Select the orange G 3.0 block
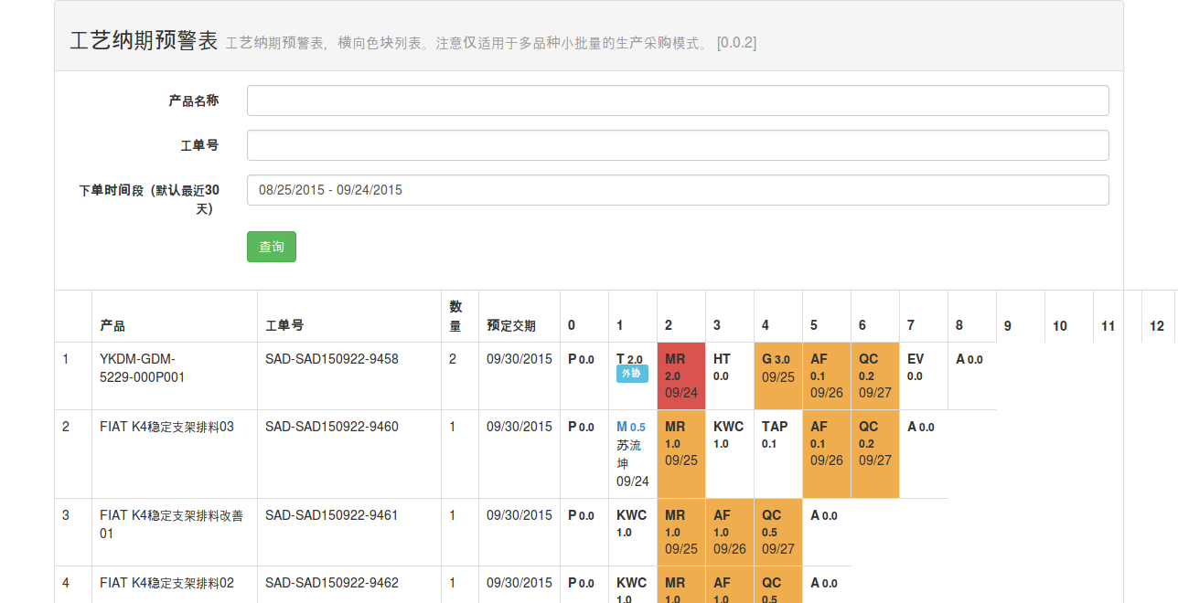 click(x=777, y=376)
